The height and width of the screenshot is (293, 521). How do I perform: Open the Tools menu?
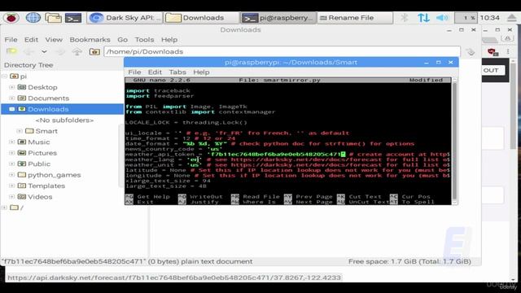[144, 40]
